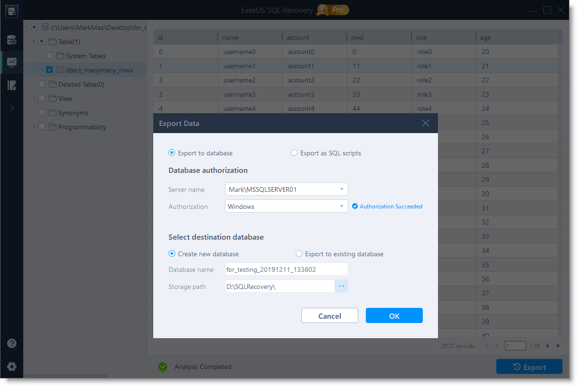Open the settings gear icon
The height and width of the screenshot is (386, 577).
click(12, 367)
